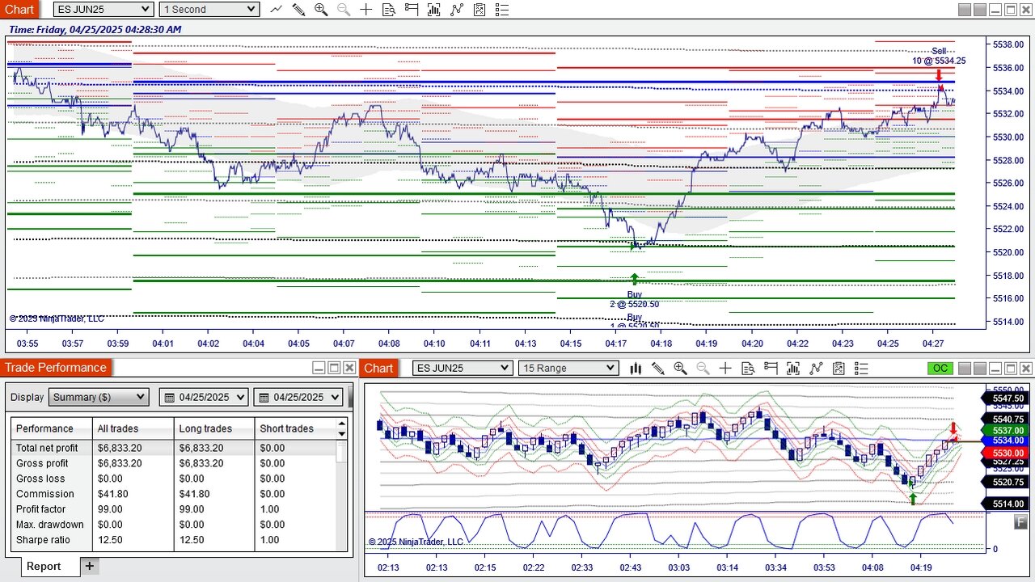Toggle Chart Trader in top chart toolbar
The image size is (1035, 582).
(412, 9)
